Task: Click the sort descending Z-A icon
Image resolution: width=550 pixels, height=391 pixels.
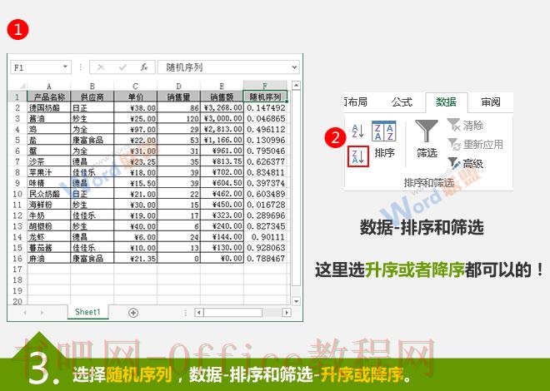Action: [358, 156]
